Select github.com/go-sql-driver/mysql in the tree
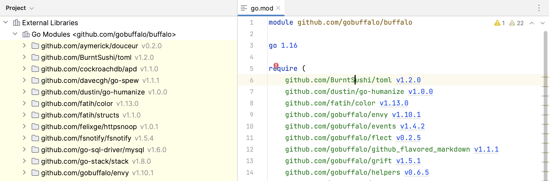Viewport: 549px width, 181px height. (92, 150)
